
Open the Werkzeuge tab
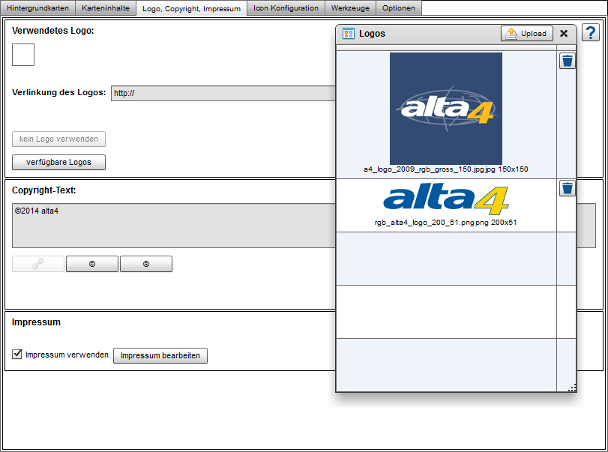(x=350, y=7)
